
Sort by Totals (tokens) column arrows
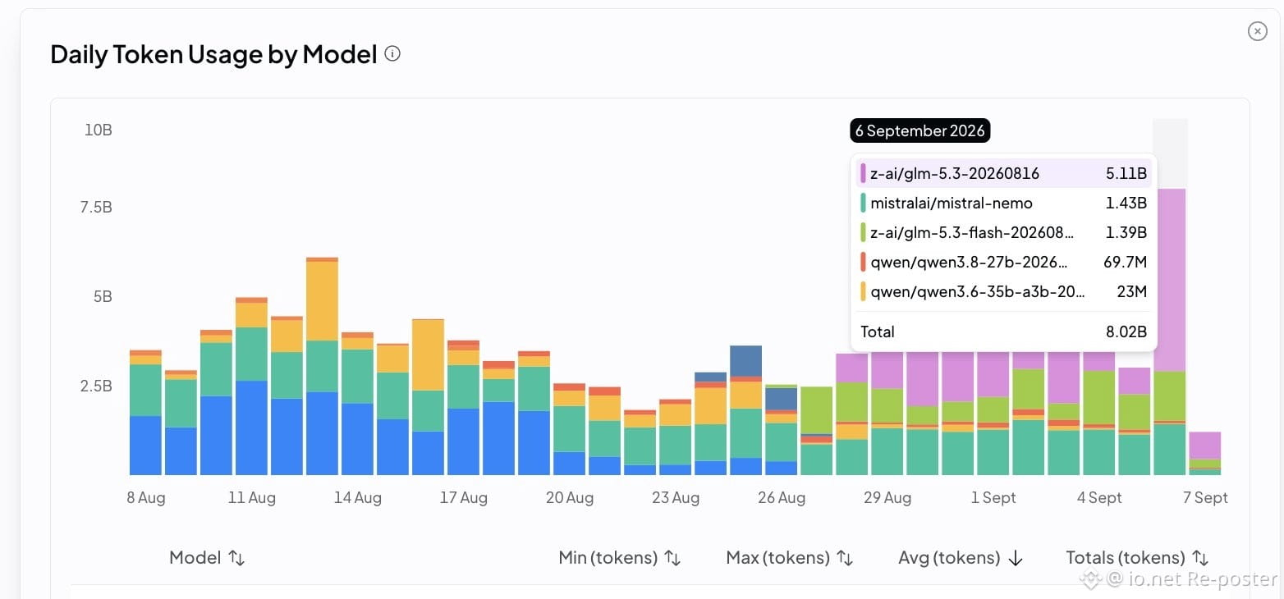[x=1200, y=558]
